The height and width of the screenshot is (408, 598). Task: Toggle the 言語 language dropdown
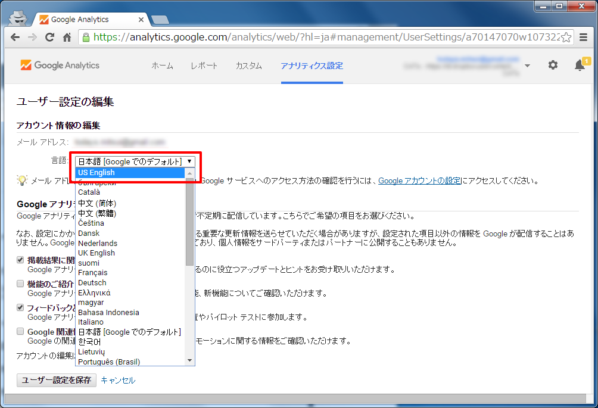point(135,161)
